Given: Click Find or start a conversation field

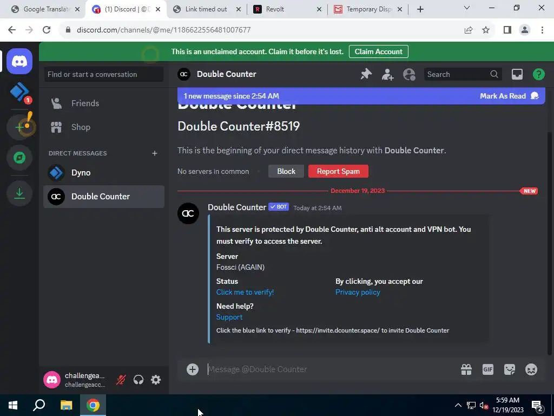Looking at the screenshot, I should [x=104, y=74].
